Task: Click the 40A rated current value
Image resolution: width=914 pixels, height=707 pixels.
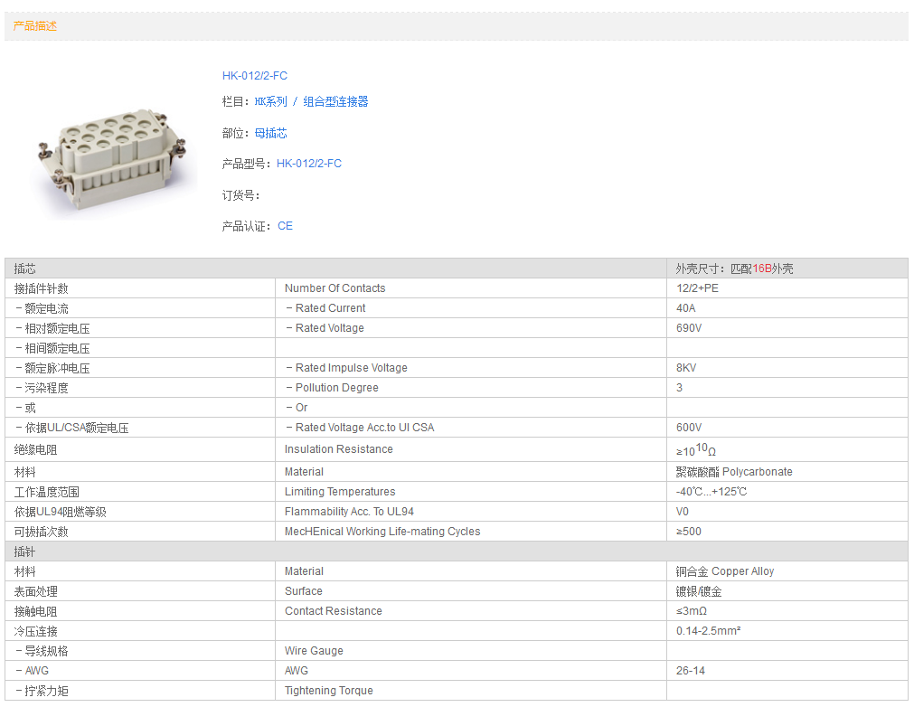Action: pos(686,308)
